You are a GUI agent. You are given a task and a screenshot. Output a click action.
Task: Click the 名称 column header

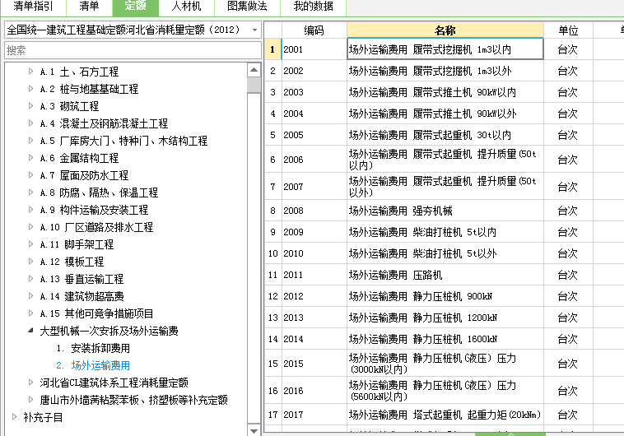click(445, 30)
